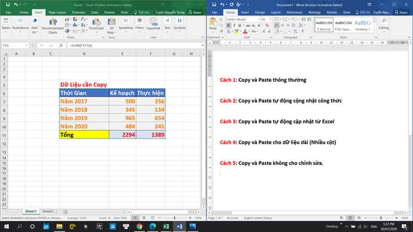Switch to Excel Page Layout tab
The width and height of the screenshot is (413, 232).
coord(57,12)
